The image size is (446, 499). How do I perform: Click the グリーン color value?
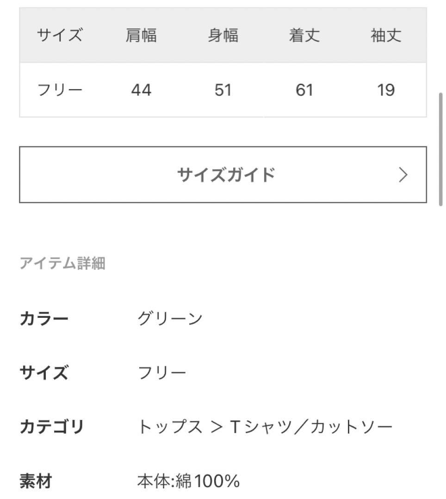tap(170, 318)
